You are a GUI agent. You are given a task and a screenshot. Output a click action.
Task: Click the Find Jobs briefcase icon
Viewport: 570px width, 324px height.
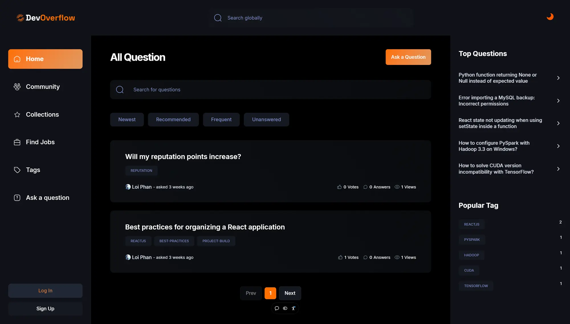tap(17, 142)
